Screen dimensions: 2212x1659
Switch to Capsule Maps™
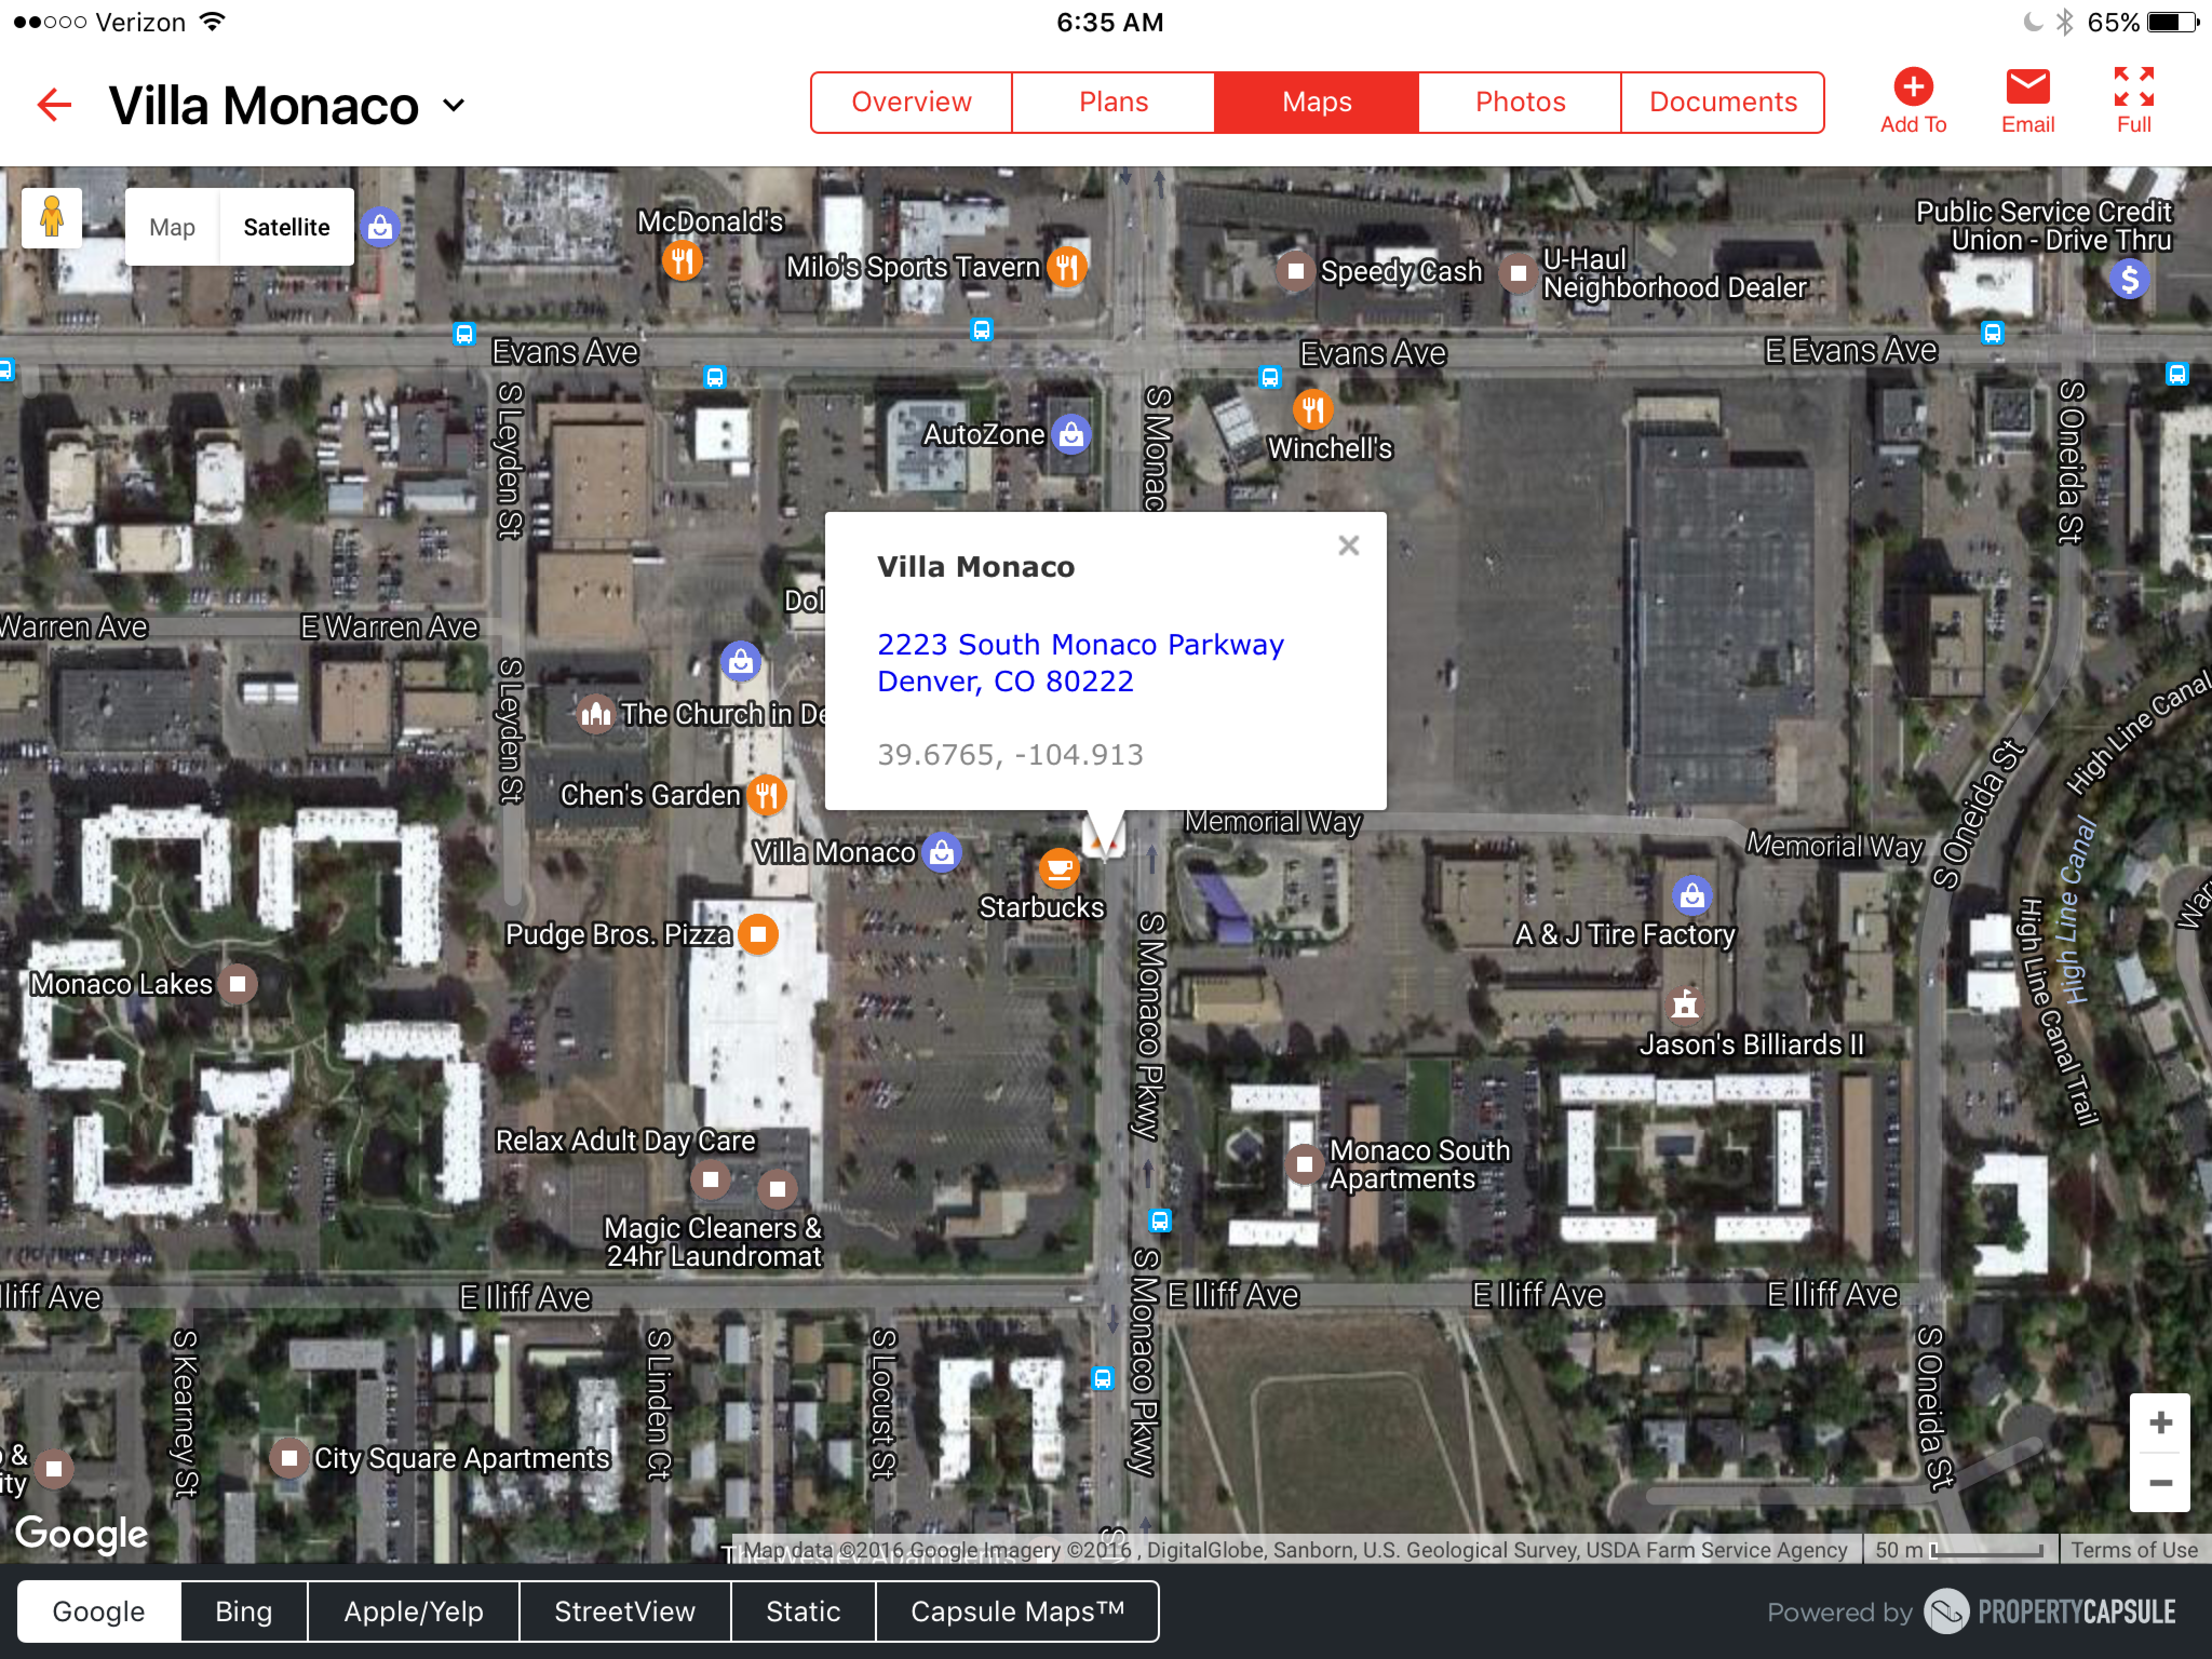(x=1017, y=1611)
